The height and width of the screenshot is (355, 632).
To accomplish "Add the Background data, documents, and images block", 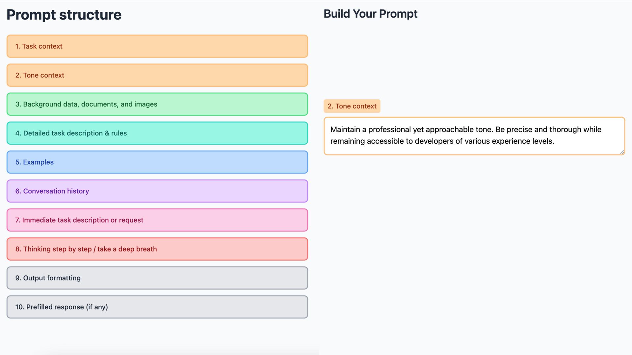I will [x=157, y=104].
